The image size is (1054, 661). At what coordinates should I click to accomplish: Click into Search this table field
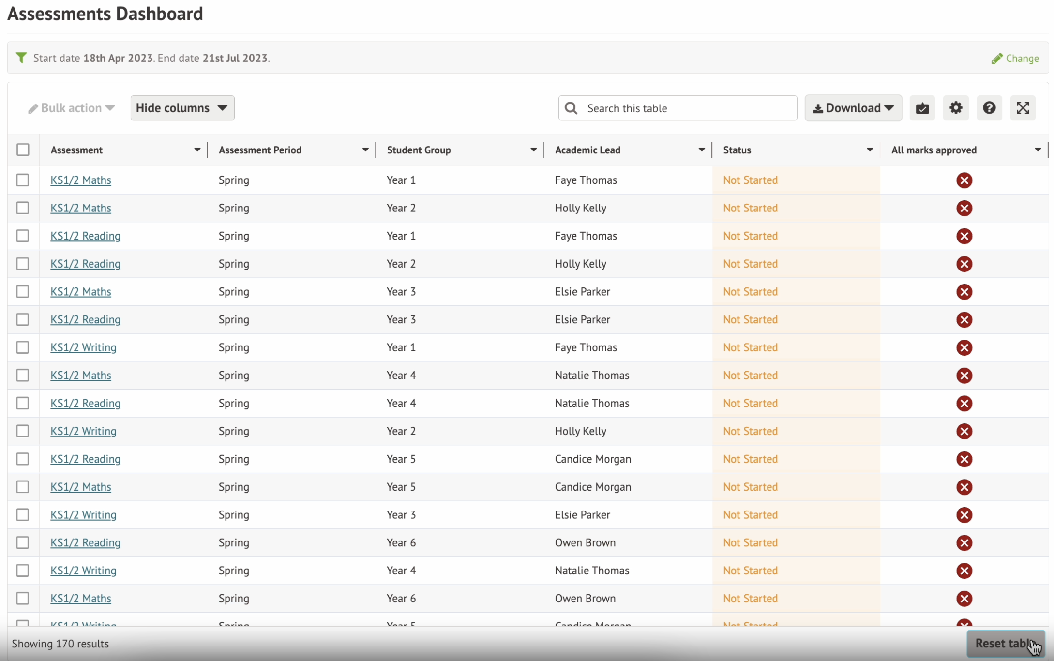coord(678,108)
